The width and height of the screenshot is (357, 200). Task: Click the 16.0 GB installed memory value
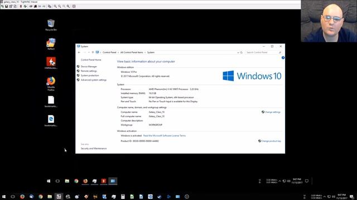(152, 93)
